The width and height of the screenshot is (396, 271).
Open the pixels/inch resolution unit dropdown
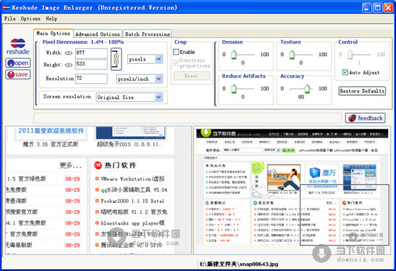pos(139,79)
